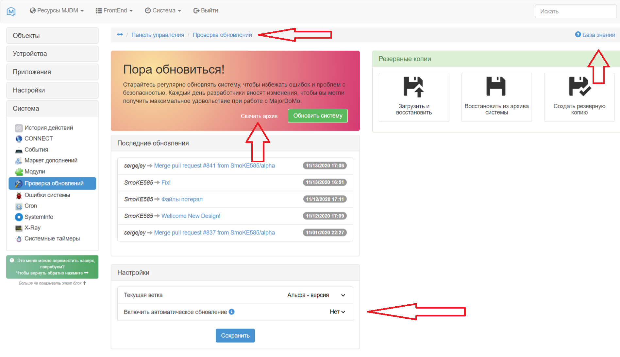Open Системные таймеры settings
The height and width of the screenshot is (357, 620).
(x=52, y=238)
